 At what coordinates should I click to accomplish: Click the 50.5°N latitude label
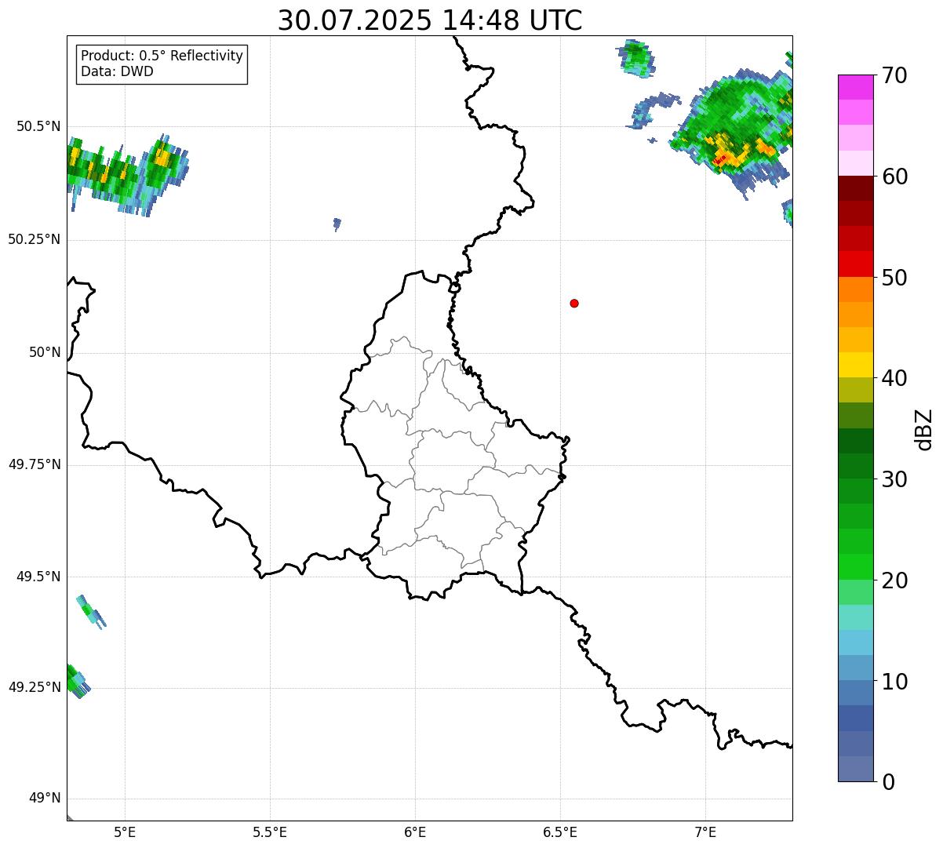coord(38,127)
